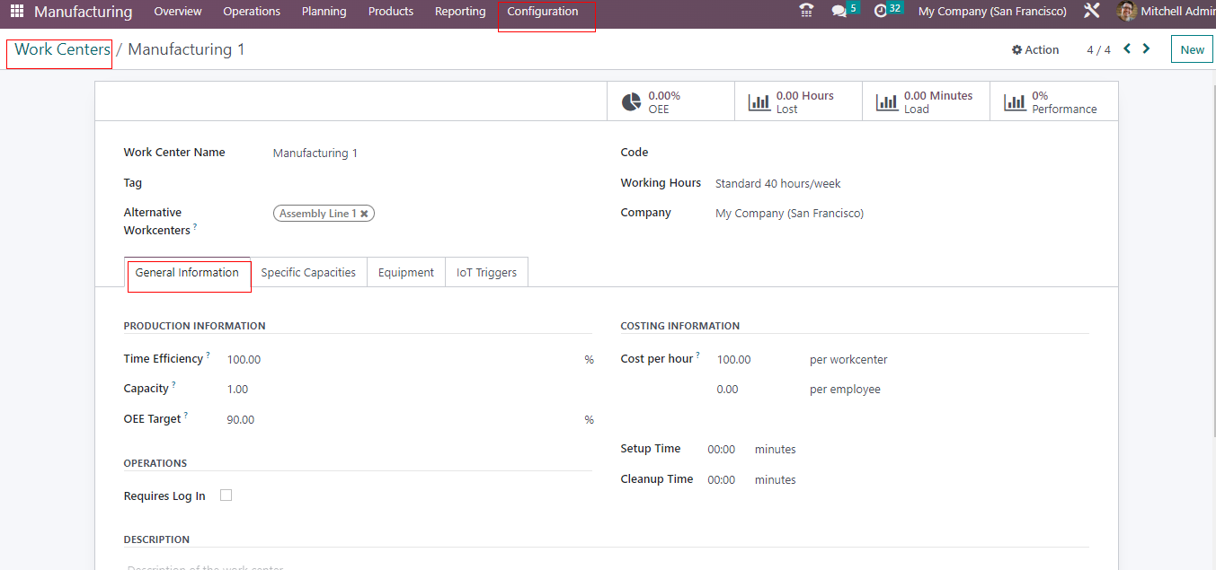
Task: Open the Action gear dropdown
Action: (x=1035, y=50)
